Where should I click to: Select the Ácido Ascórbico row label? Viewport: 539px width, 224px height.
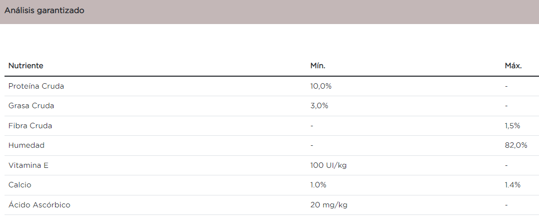[x=40, y=205]
